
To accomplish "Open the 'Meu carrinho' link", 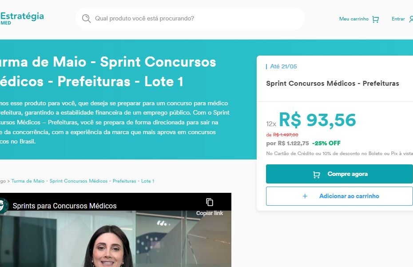I will pos(354,19).
